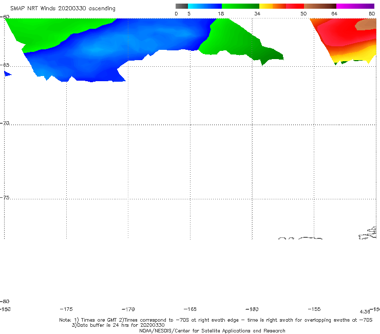Click the color bar label "50"
Image resolution: width=380 pixels, height=334 pixels.
303,14
